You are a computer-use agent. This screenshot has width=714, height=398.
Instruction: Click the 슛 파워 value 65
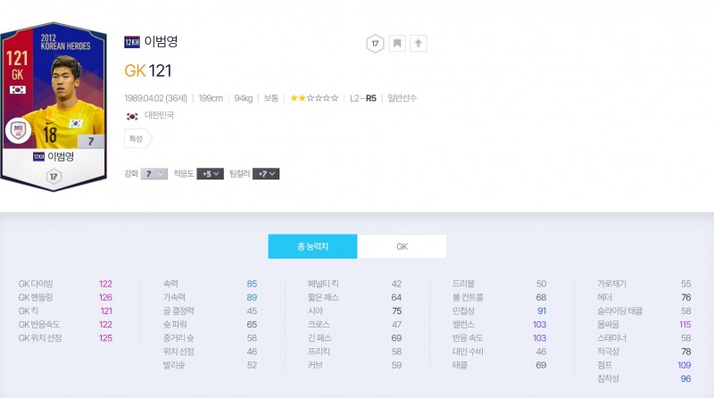[x=252, y=324]
